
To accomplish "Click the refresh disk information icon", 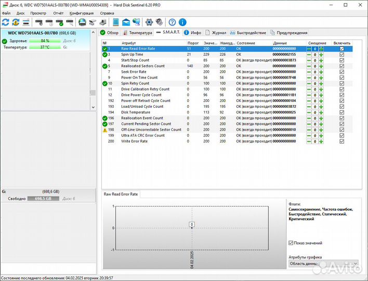I will (x=6, y=22).
